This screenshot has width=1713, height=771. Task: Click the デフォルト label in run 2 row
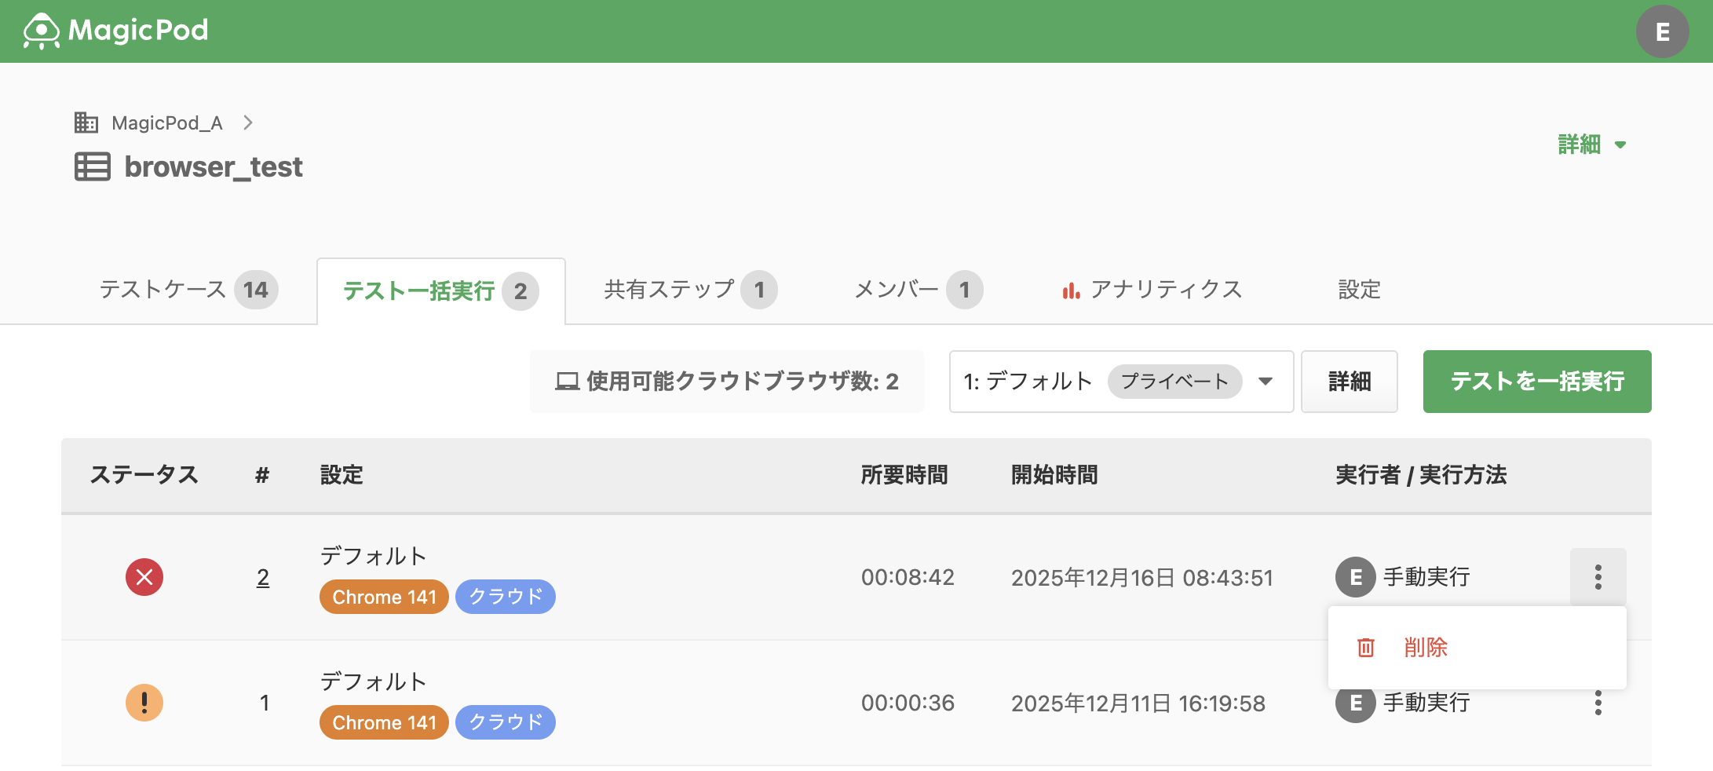(x=373, y=556)
